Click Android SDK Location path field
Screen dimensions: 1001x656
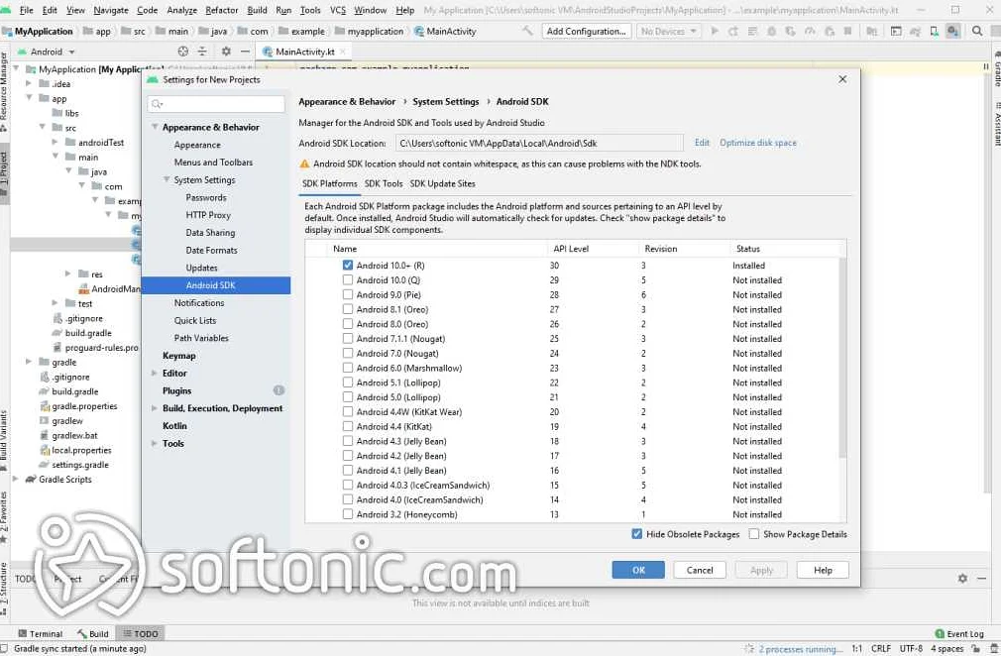[539, 143]
